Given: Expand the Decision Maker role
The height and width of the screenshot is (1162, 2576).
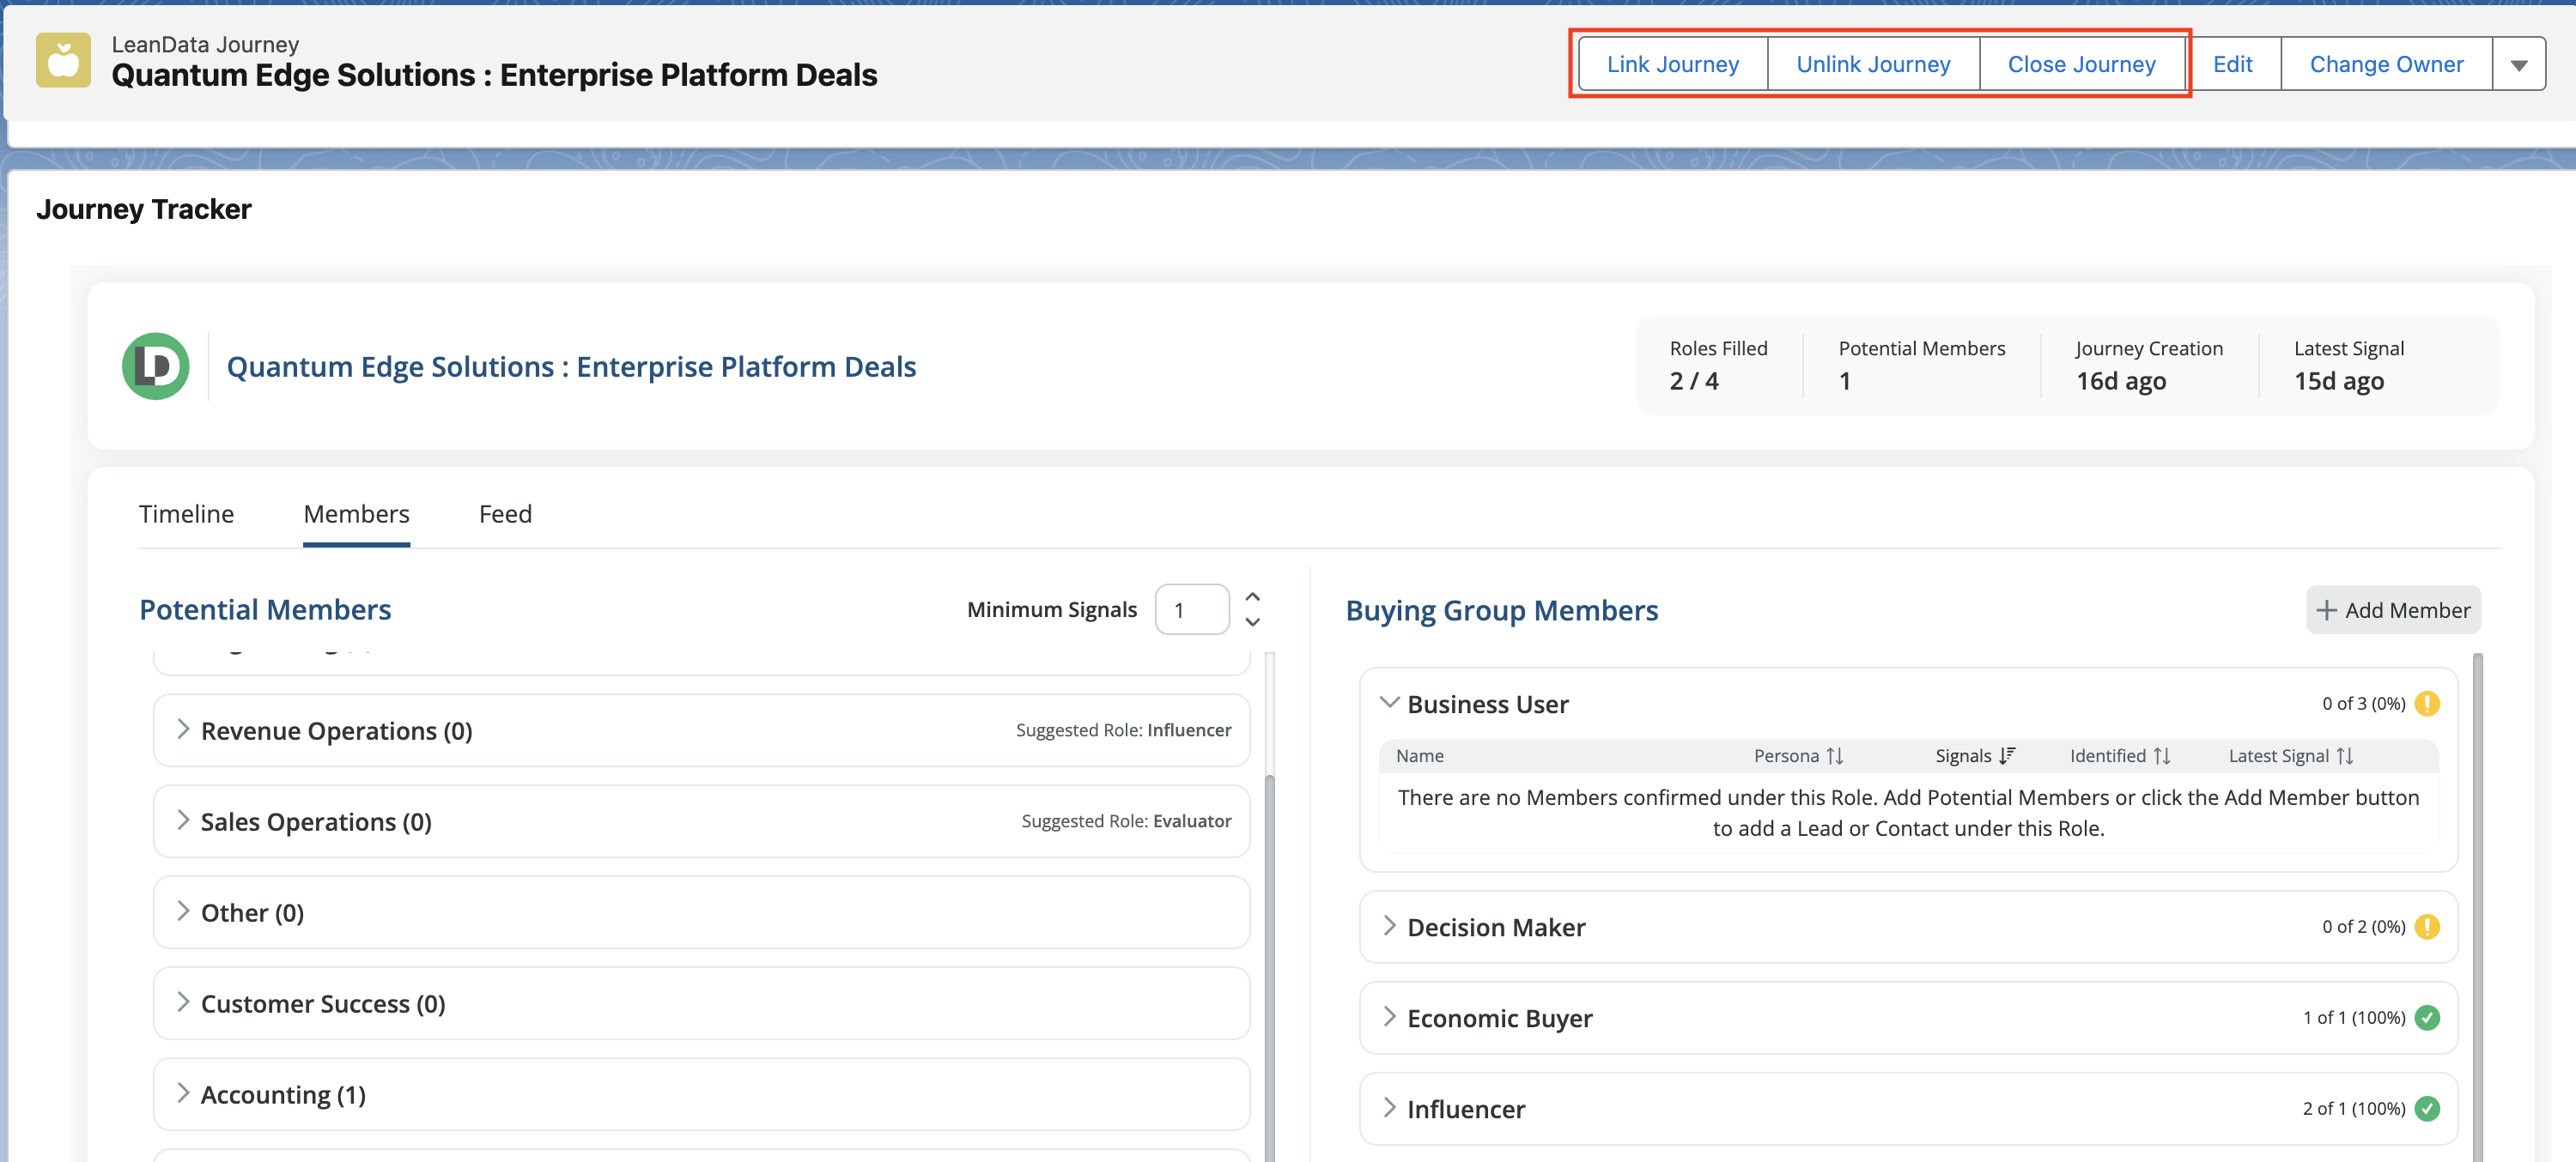Looking at the screenshot, I should [1389, 926].
